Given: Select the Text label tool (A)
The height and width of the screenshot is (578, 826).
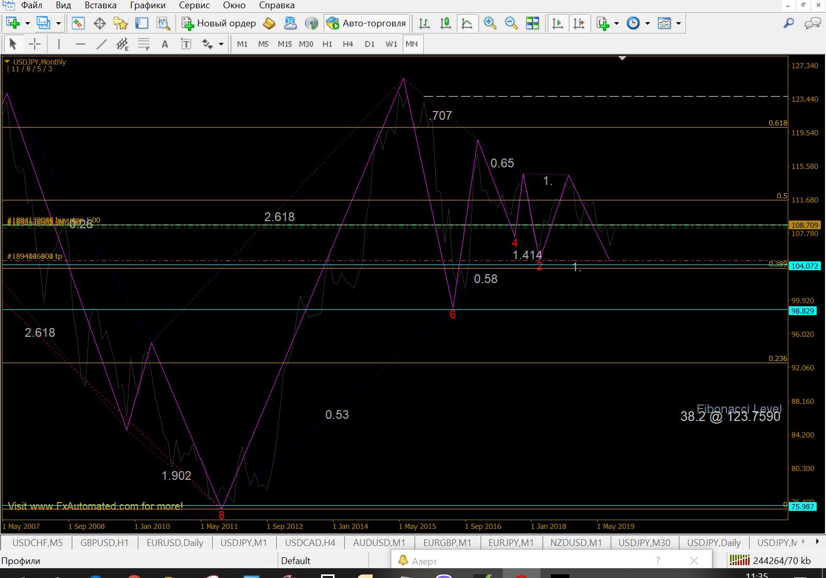Looking at the screenshot, I should click(x=165, y=44).
